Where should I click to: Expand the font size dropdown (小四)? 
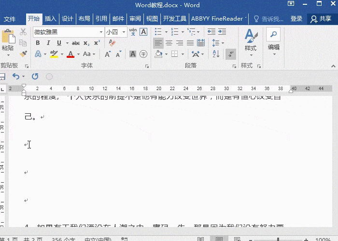tap(124, 32)
